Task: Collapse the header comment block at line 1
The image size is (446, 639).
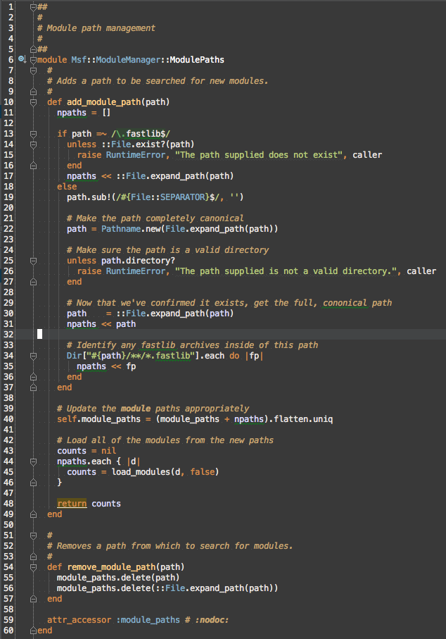Action: [x=33, y=7]
